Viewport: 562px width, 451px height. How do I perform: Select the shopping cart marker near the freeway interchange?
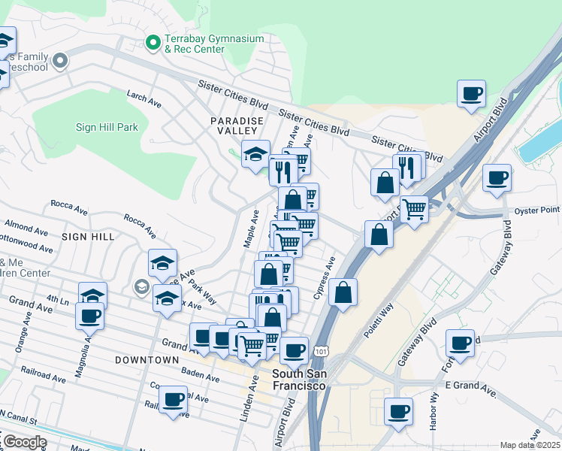click(414, 209)
